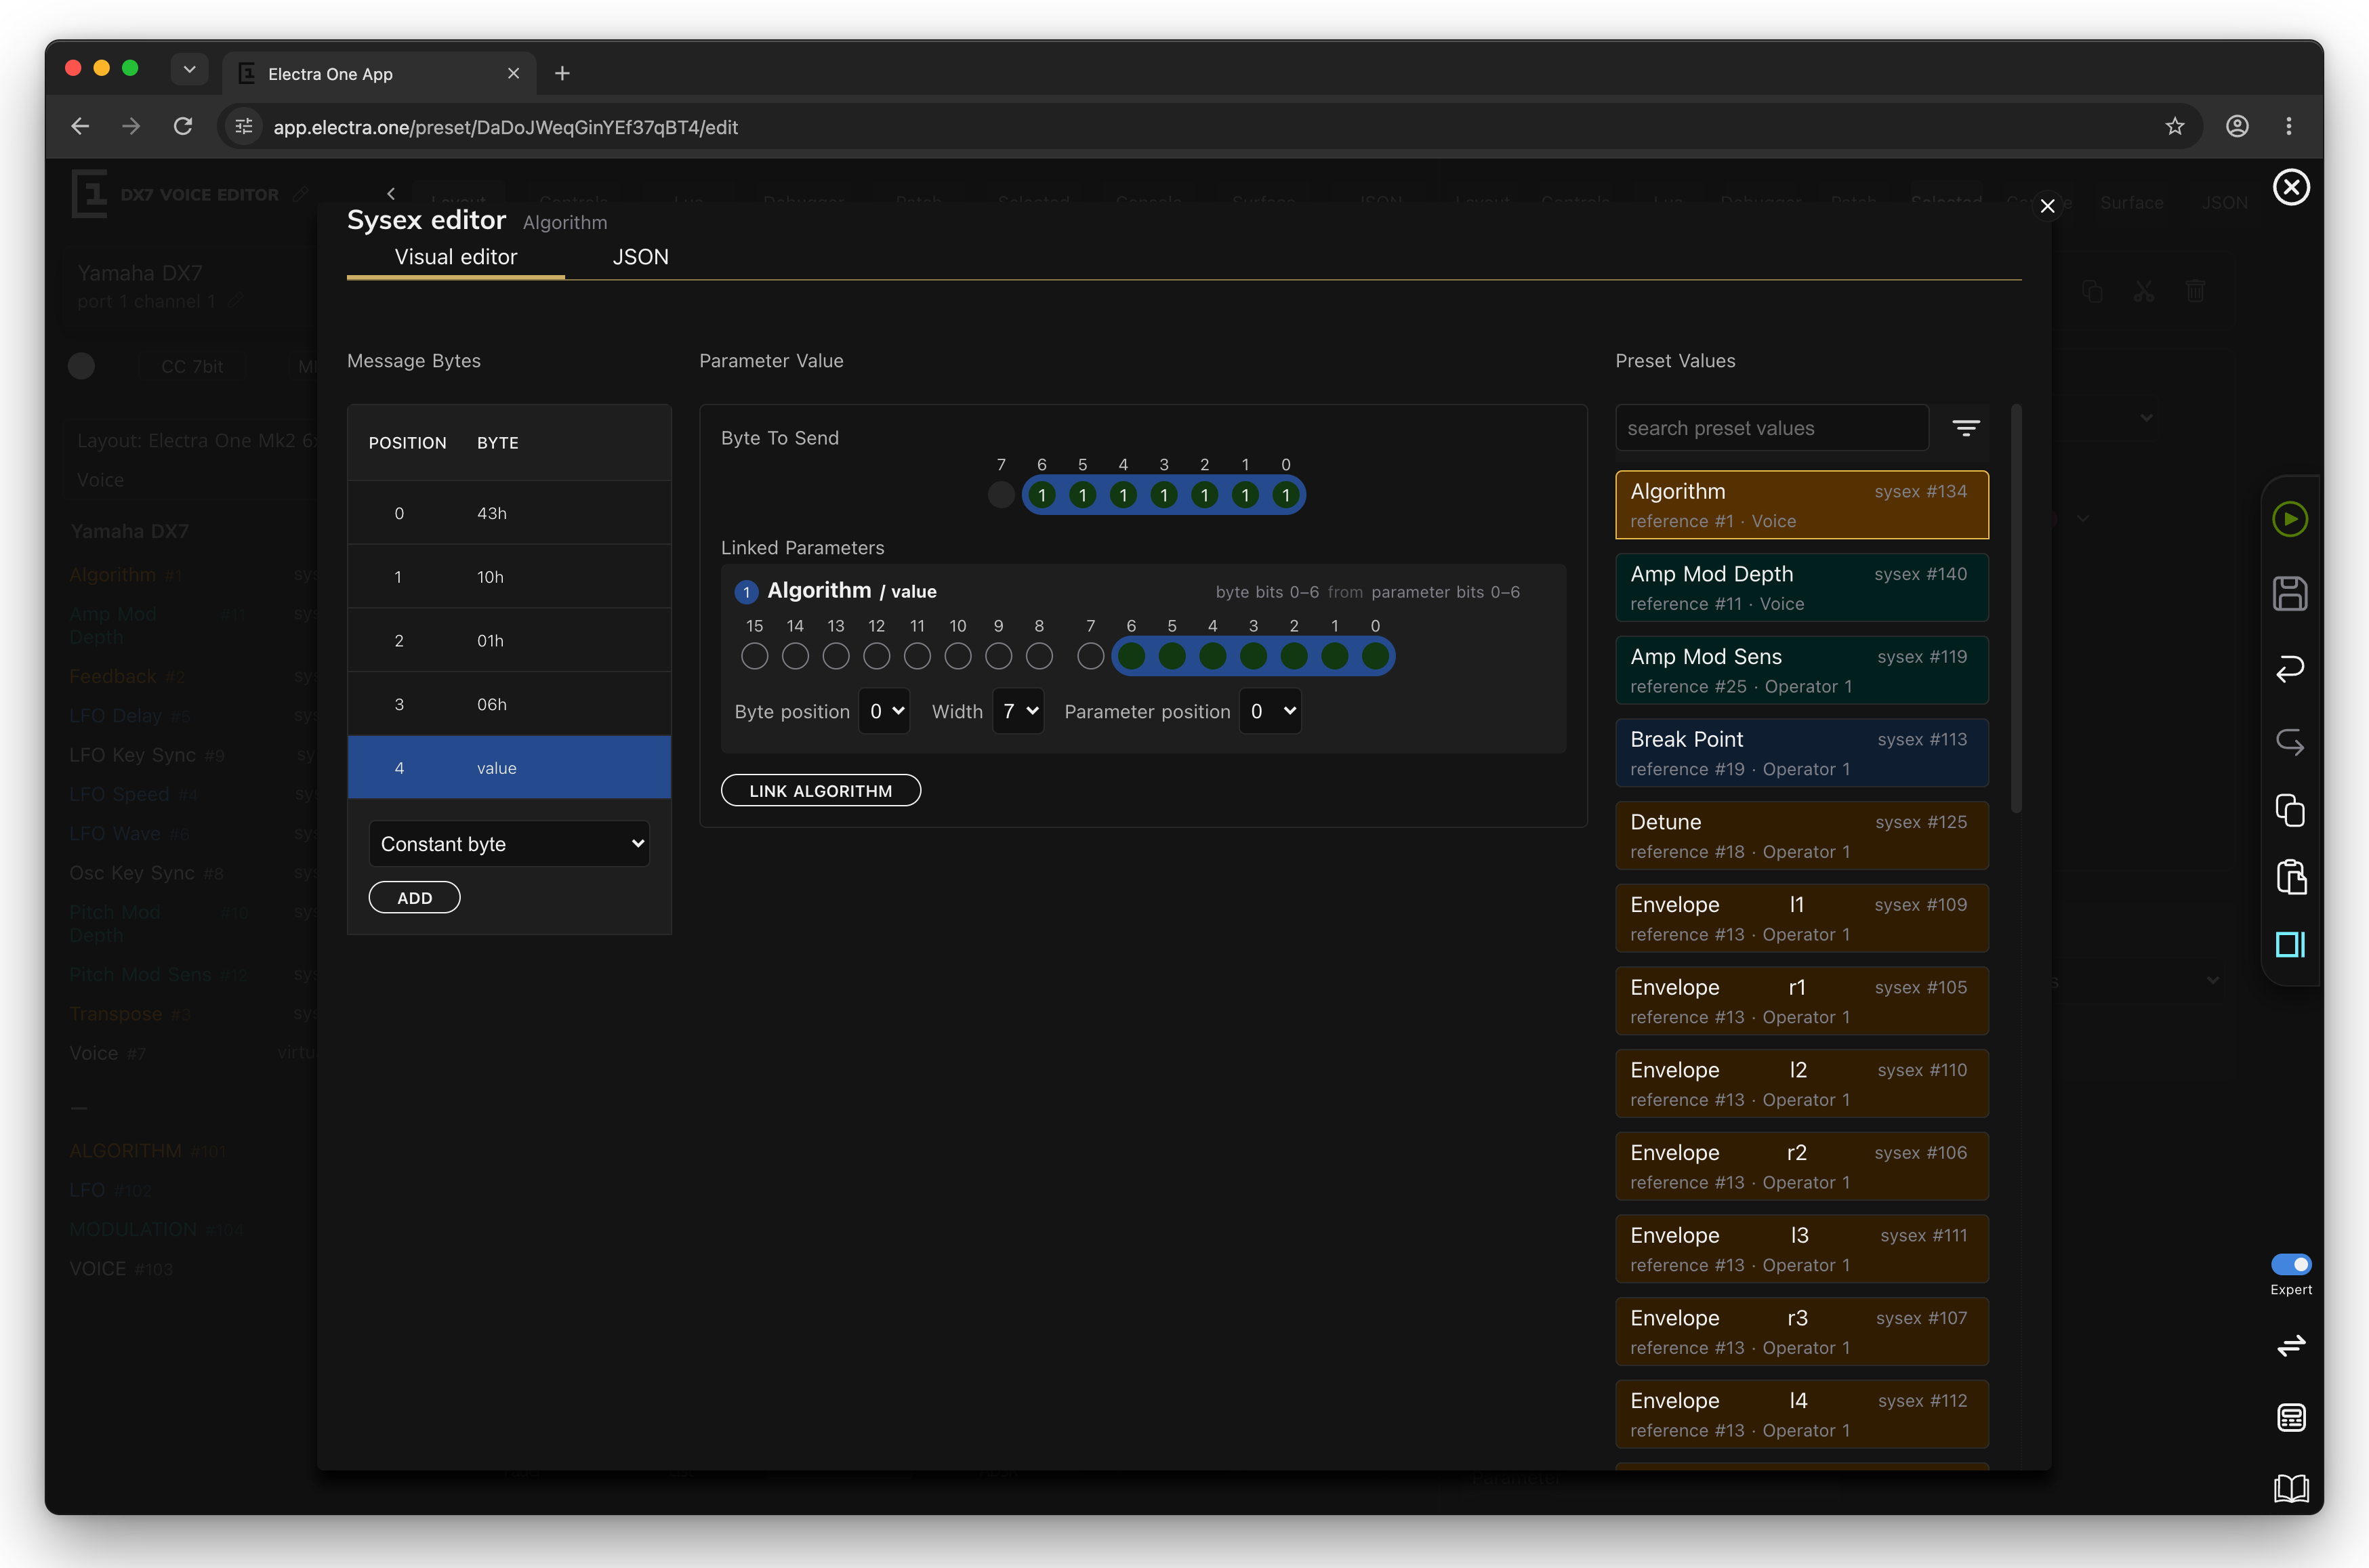Click the back chevron above Sysex editor title
This screenshot has height=1568, width=2369.
click(x=391, y=194)
